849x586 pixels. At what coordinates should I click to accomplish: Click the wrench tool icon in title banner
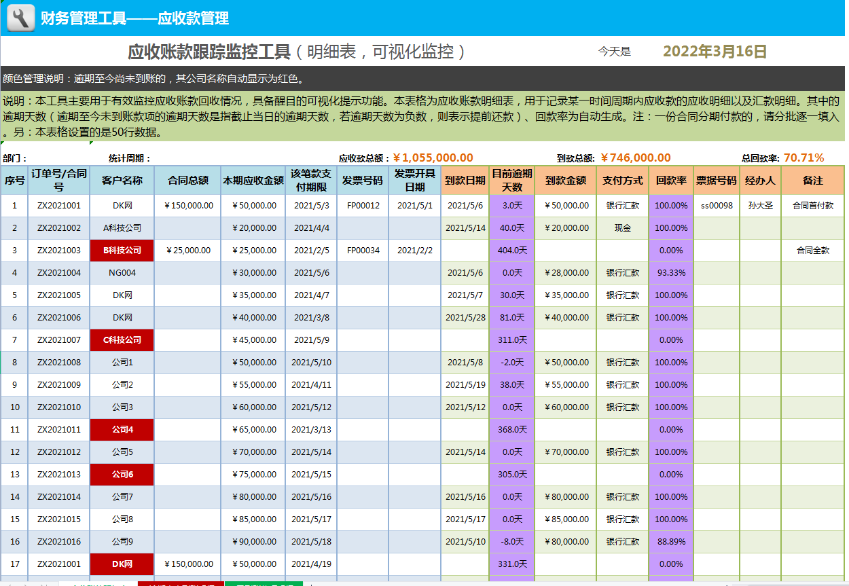point(21,18)
